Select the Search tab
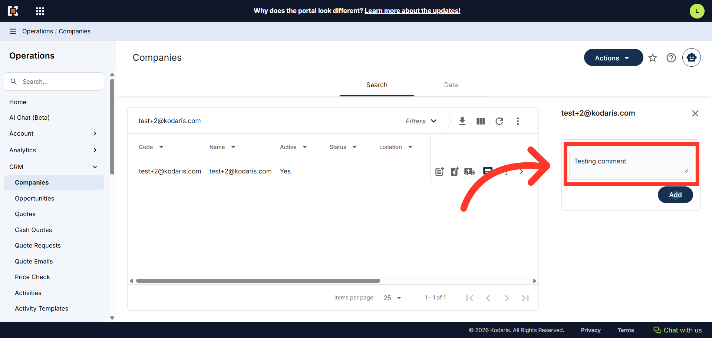This screenshot has height=338, width=712. 377,85
